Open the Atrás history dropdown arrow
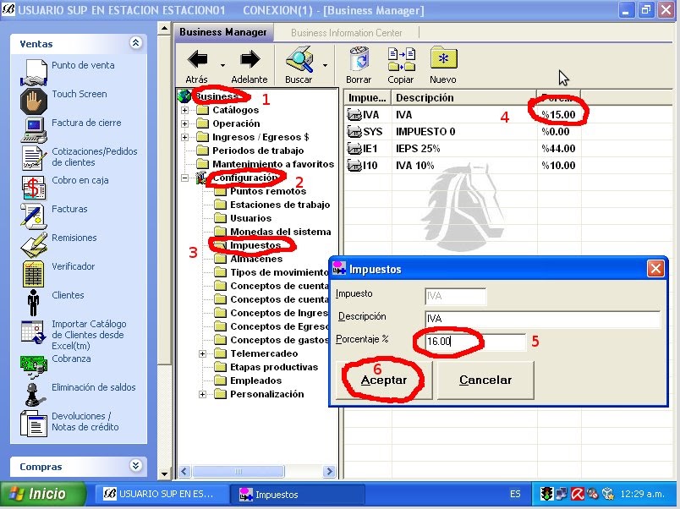This screenshot has width=680, height=509. coord(222,65)
